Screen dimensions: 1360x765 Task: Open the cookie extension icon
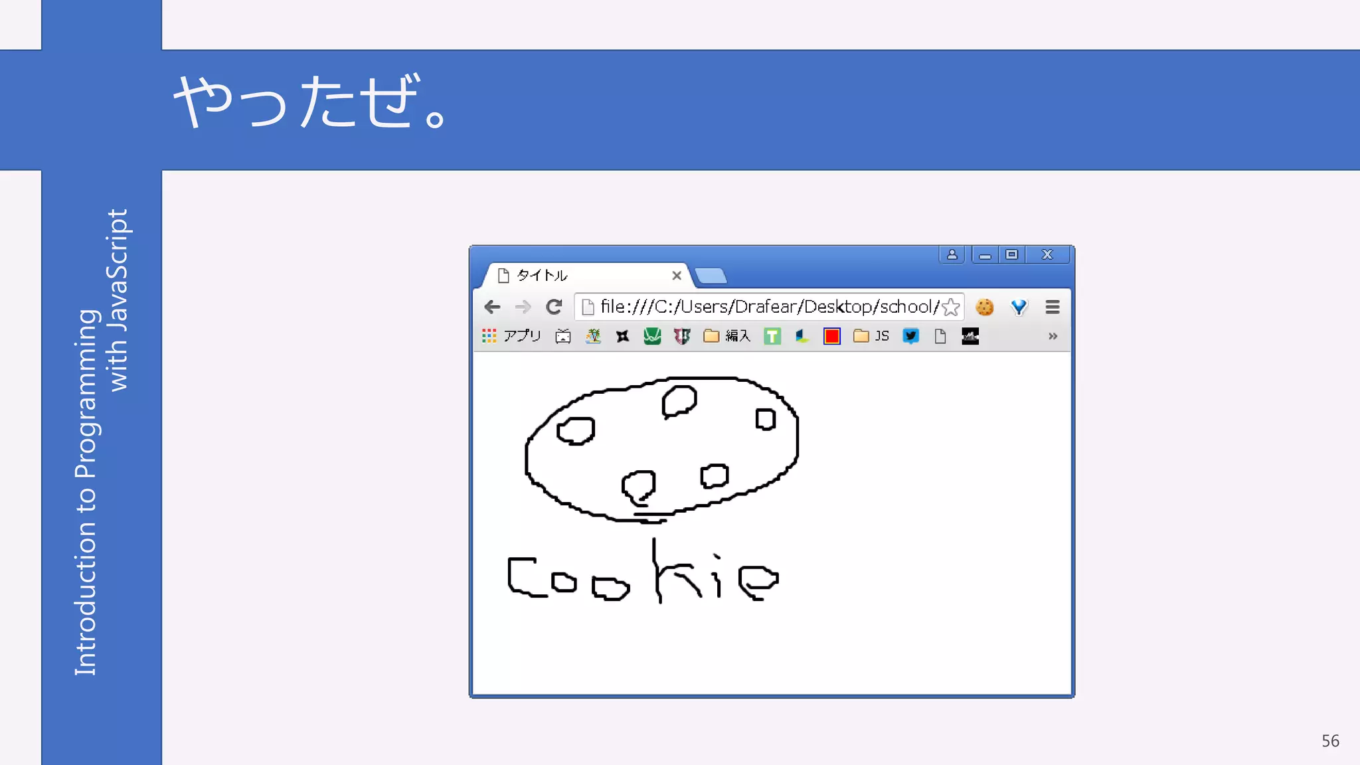(984, 307)
